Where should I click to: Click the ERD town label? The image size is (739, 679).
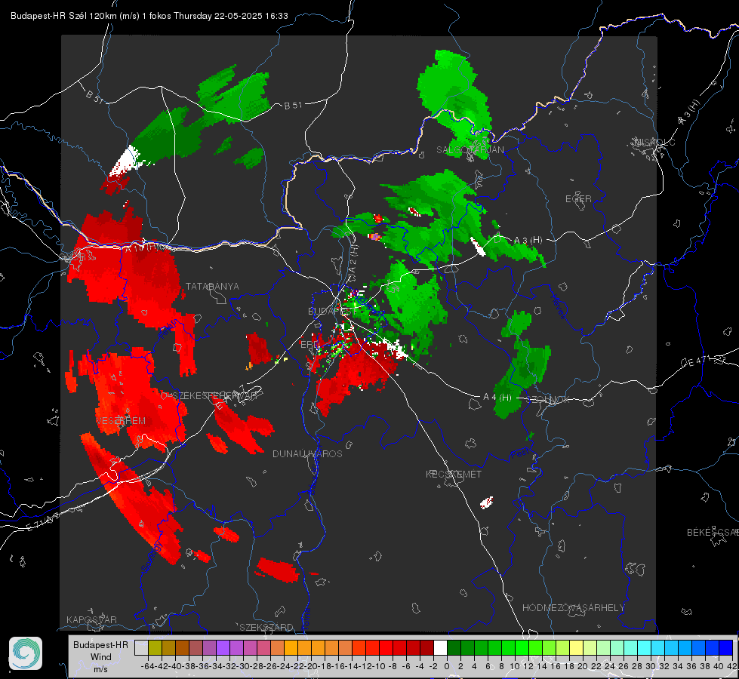coord(309,345)
